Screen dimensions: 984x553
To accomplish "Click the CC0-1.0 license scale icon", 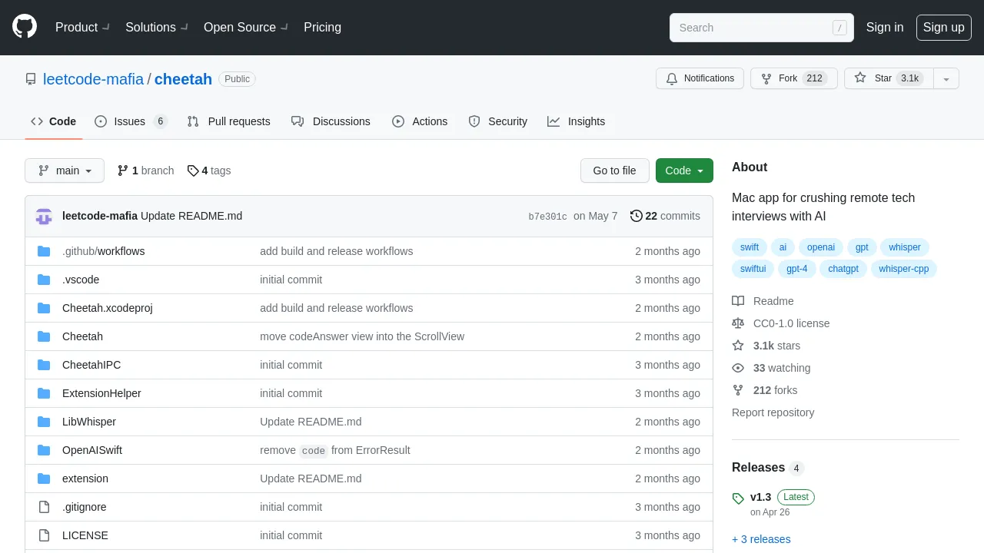I will (738, 323).
